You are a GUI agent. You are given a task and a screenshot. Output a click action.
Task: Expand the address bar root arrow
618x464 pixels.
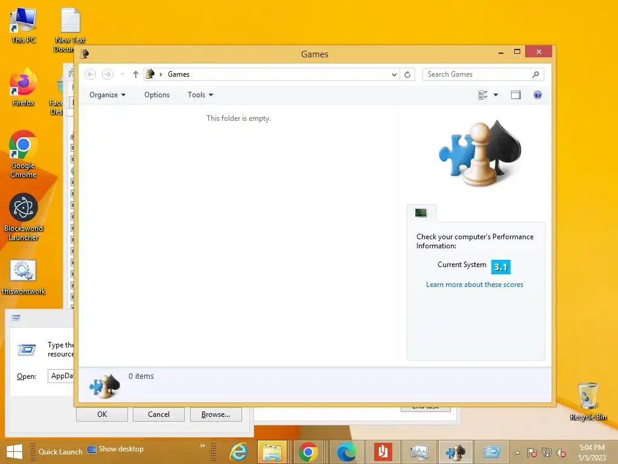161,74
